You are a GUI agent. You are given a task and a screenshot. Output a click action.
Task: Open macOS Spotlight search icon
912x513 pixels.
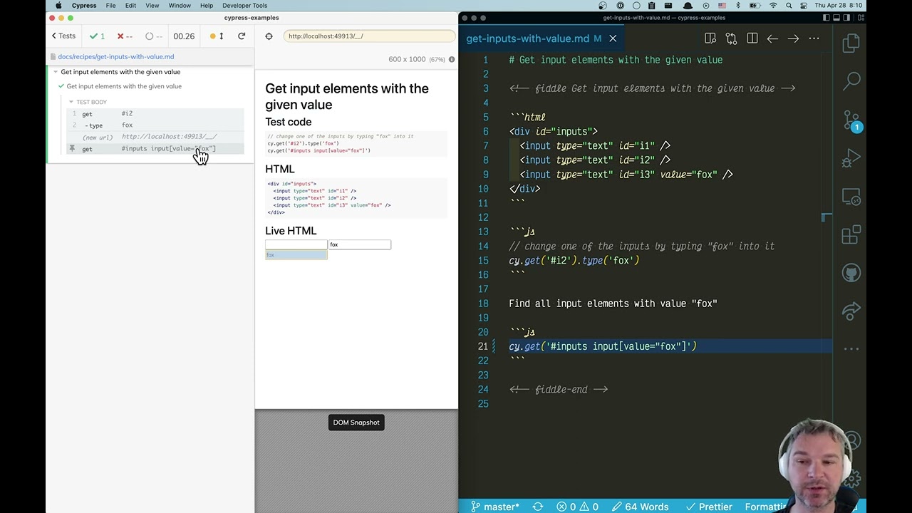(x=789, y=6)
